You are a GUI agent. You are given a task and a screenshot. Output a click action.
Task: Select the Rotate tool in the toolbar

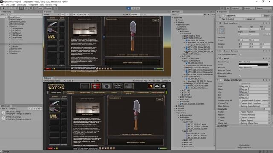pyautogui.click(x=12, y=8)
